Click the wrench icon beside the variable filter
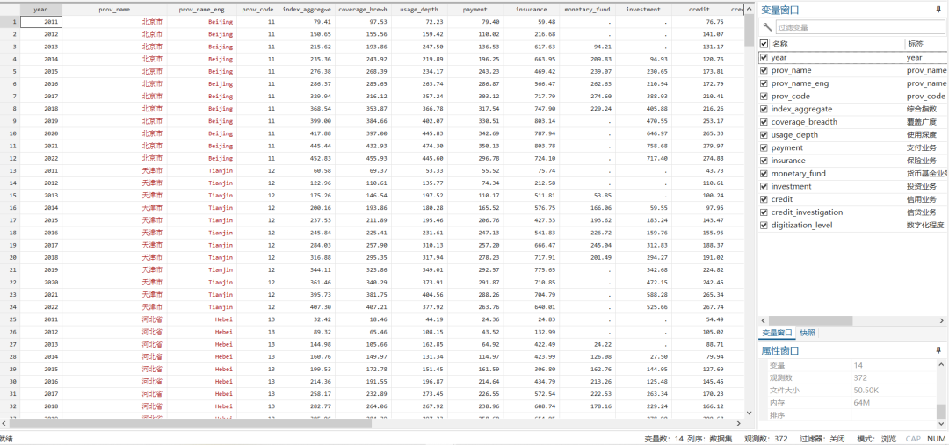The width and height of the screenshot is (949, 445). pos(767,26)
